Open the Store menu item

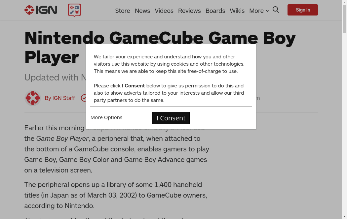[x=123, y=11]
